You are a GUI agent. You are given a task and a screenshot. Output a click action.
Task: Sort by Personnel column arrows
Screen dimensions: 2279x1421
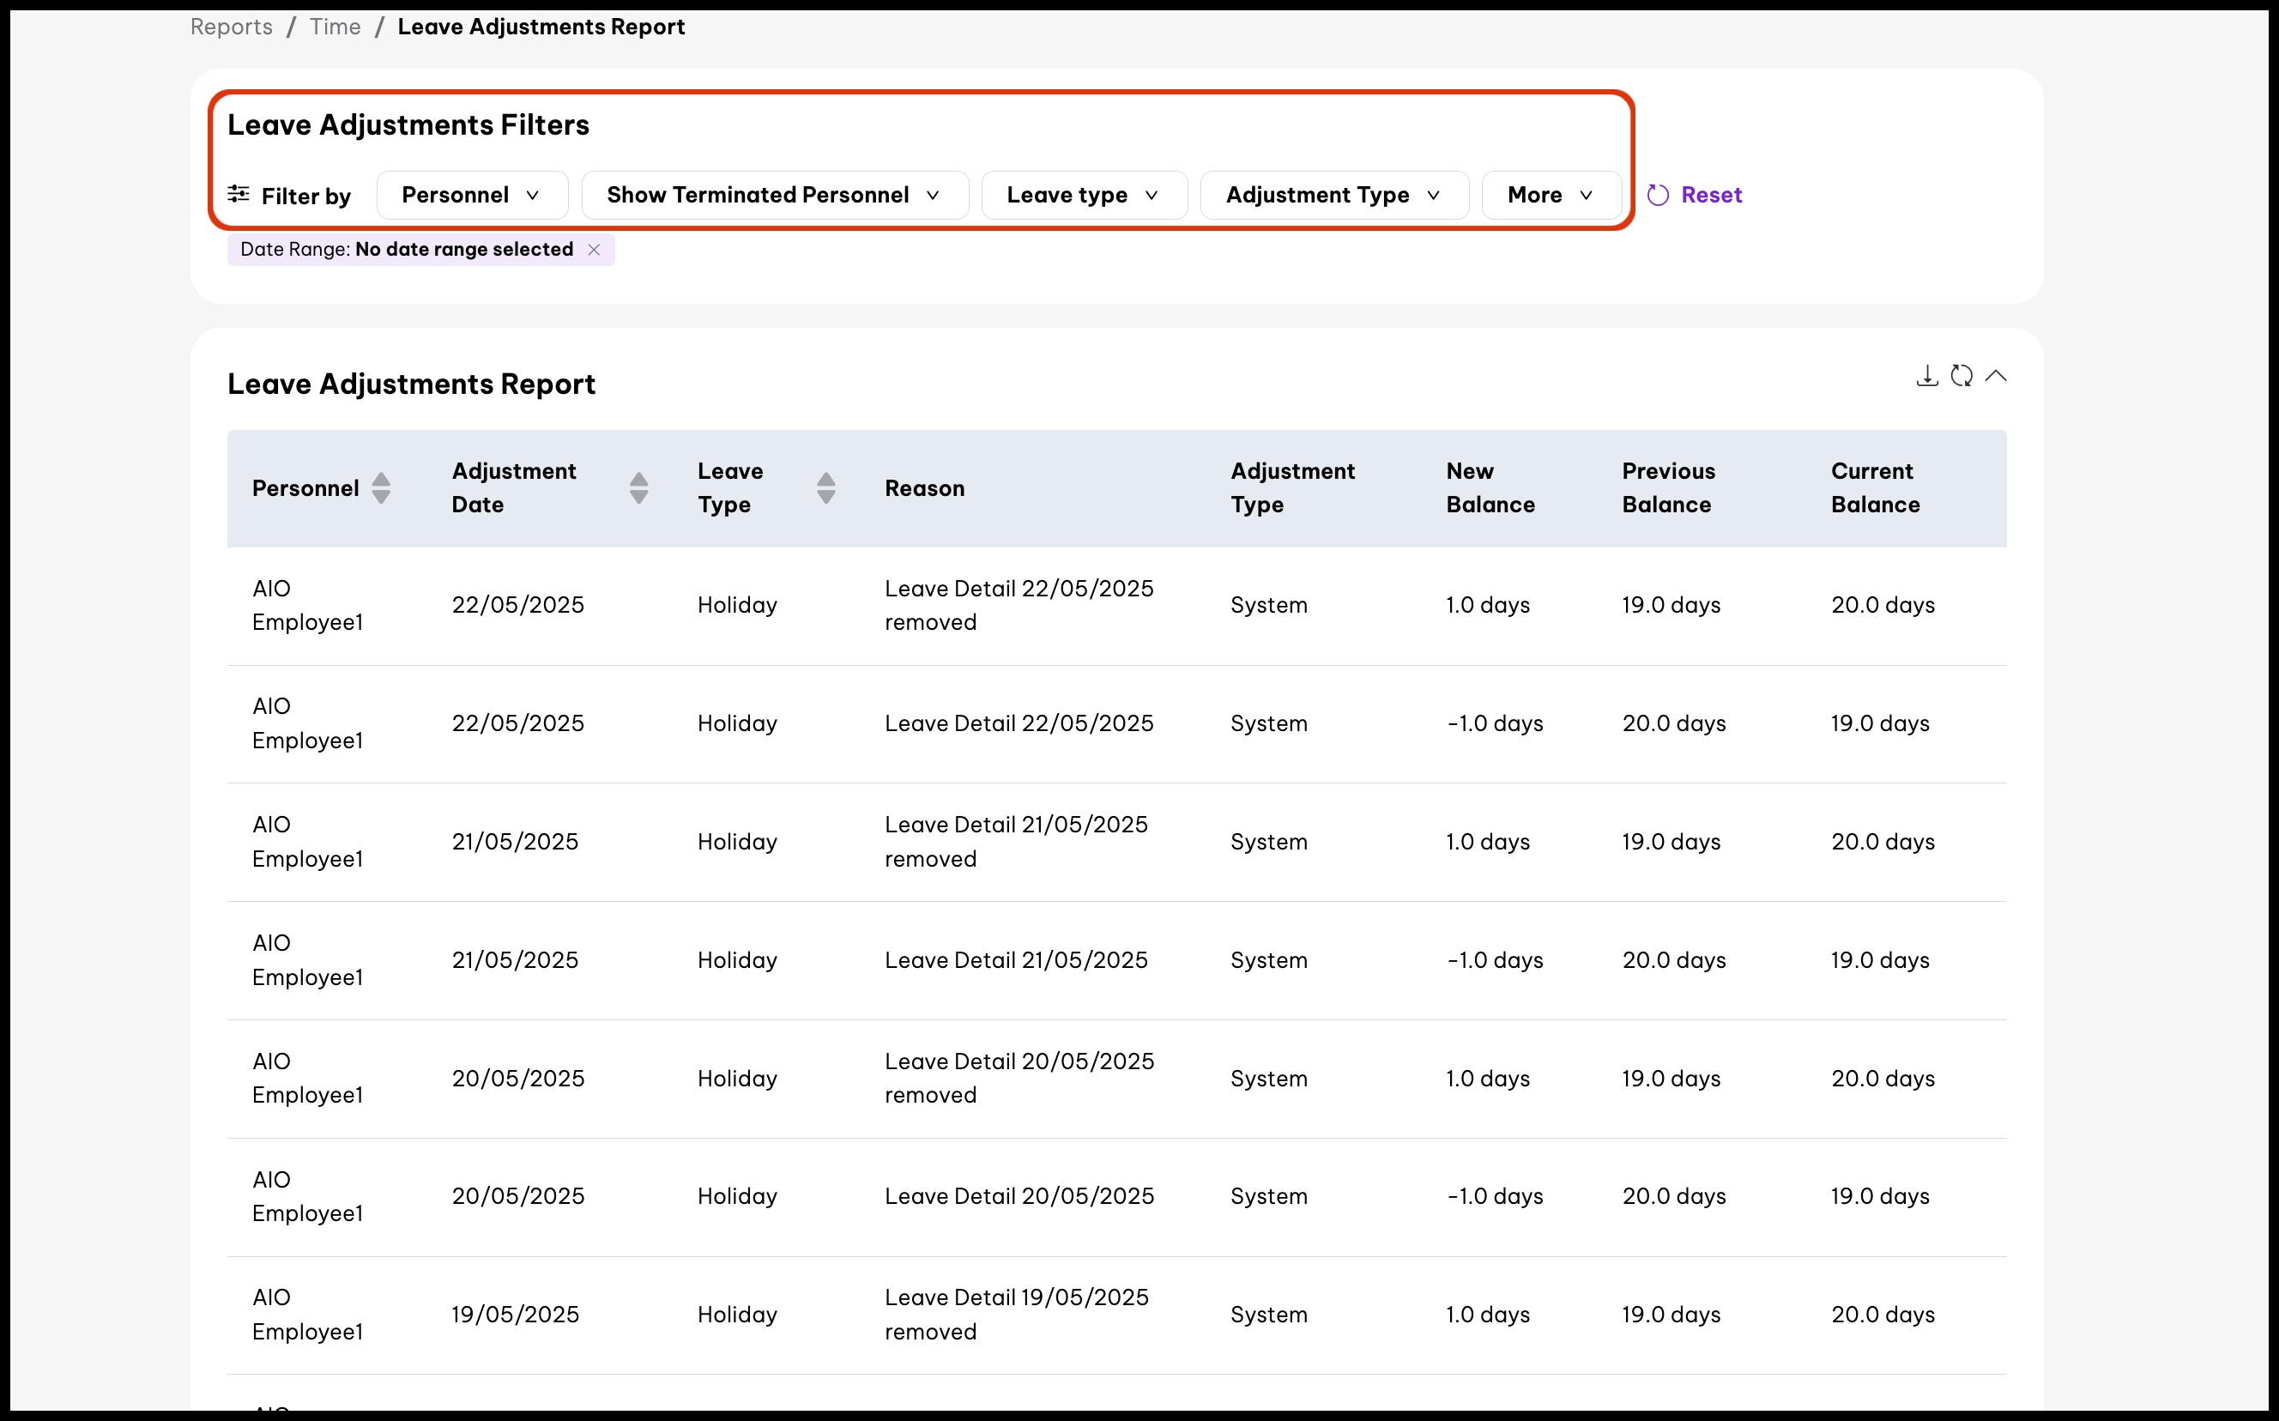tap(381, 487)
